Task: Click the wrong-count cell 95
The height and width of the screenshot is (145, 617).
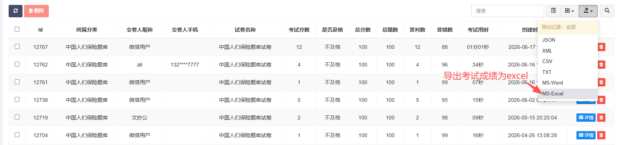Action: (x=445, y=100)
